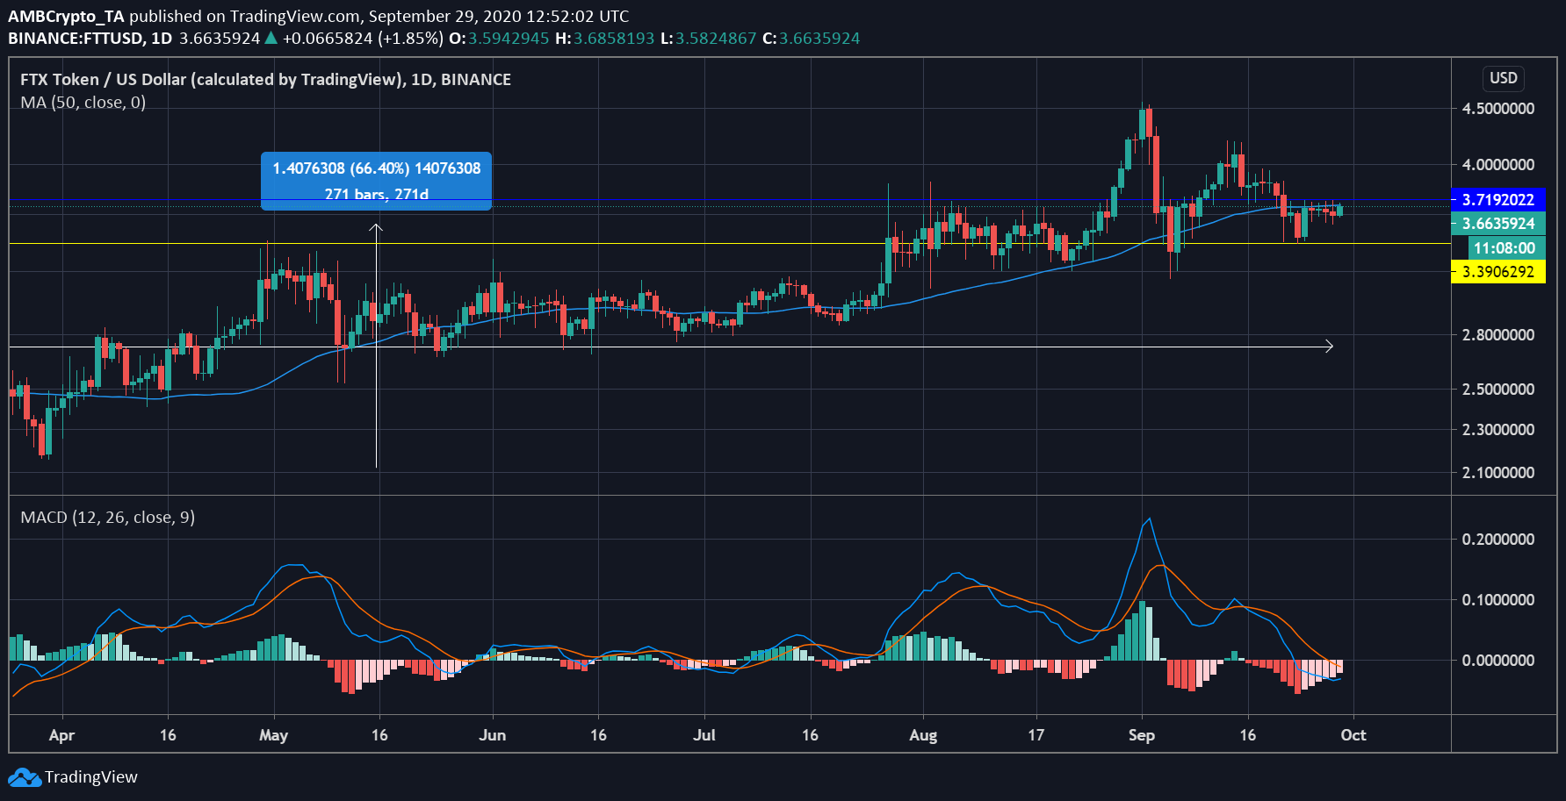This screenshot has width=1566, height=801.
Task: Click the 0.0000000 MACD axis label
Action: pyautogui.click(x=1497, y=661)
